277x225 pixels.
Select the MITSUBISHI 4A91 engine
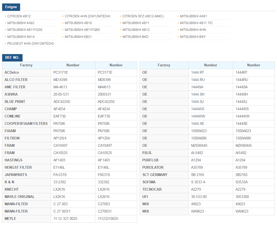point(193,16)
